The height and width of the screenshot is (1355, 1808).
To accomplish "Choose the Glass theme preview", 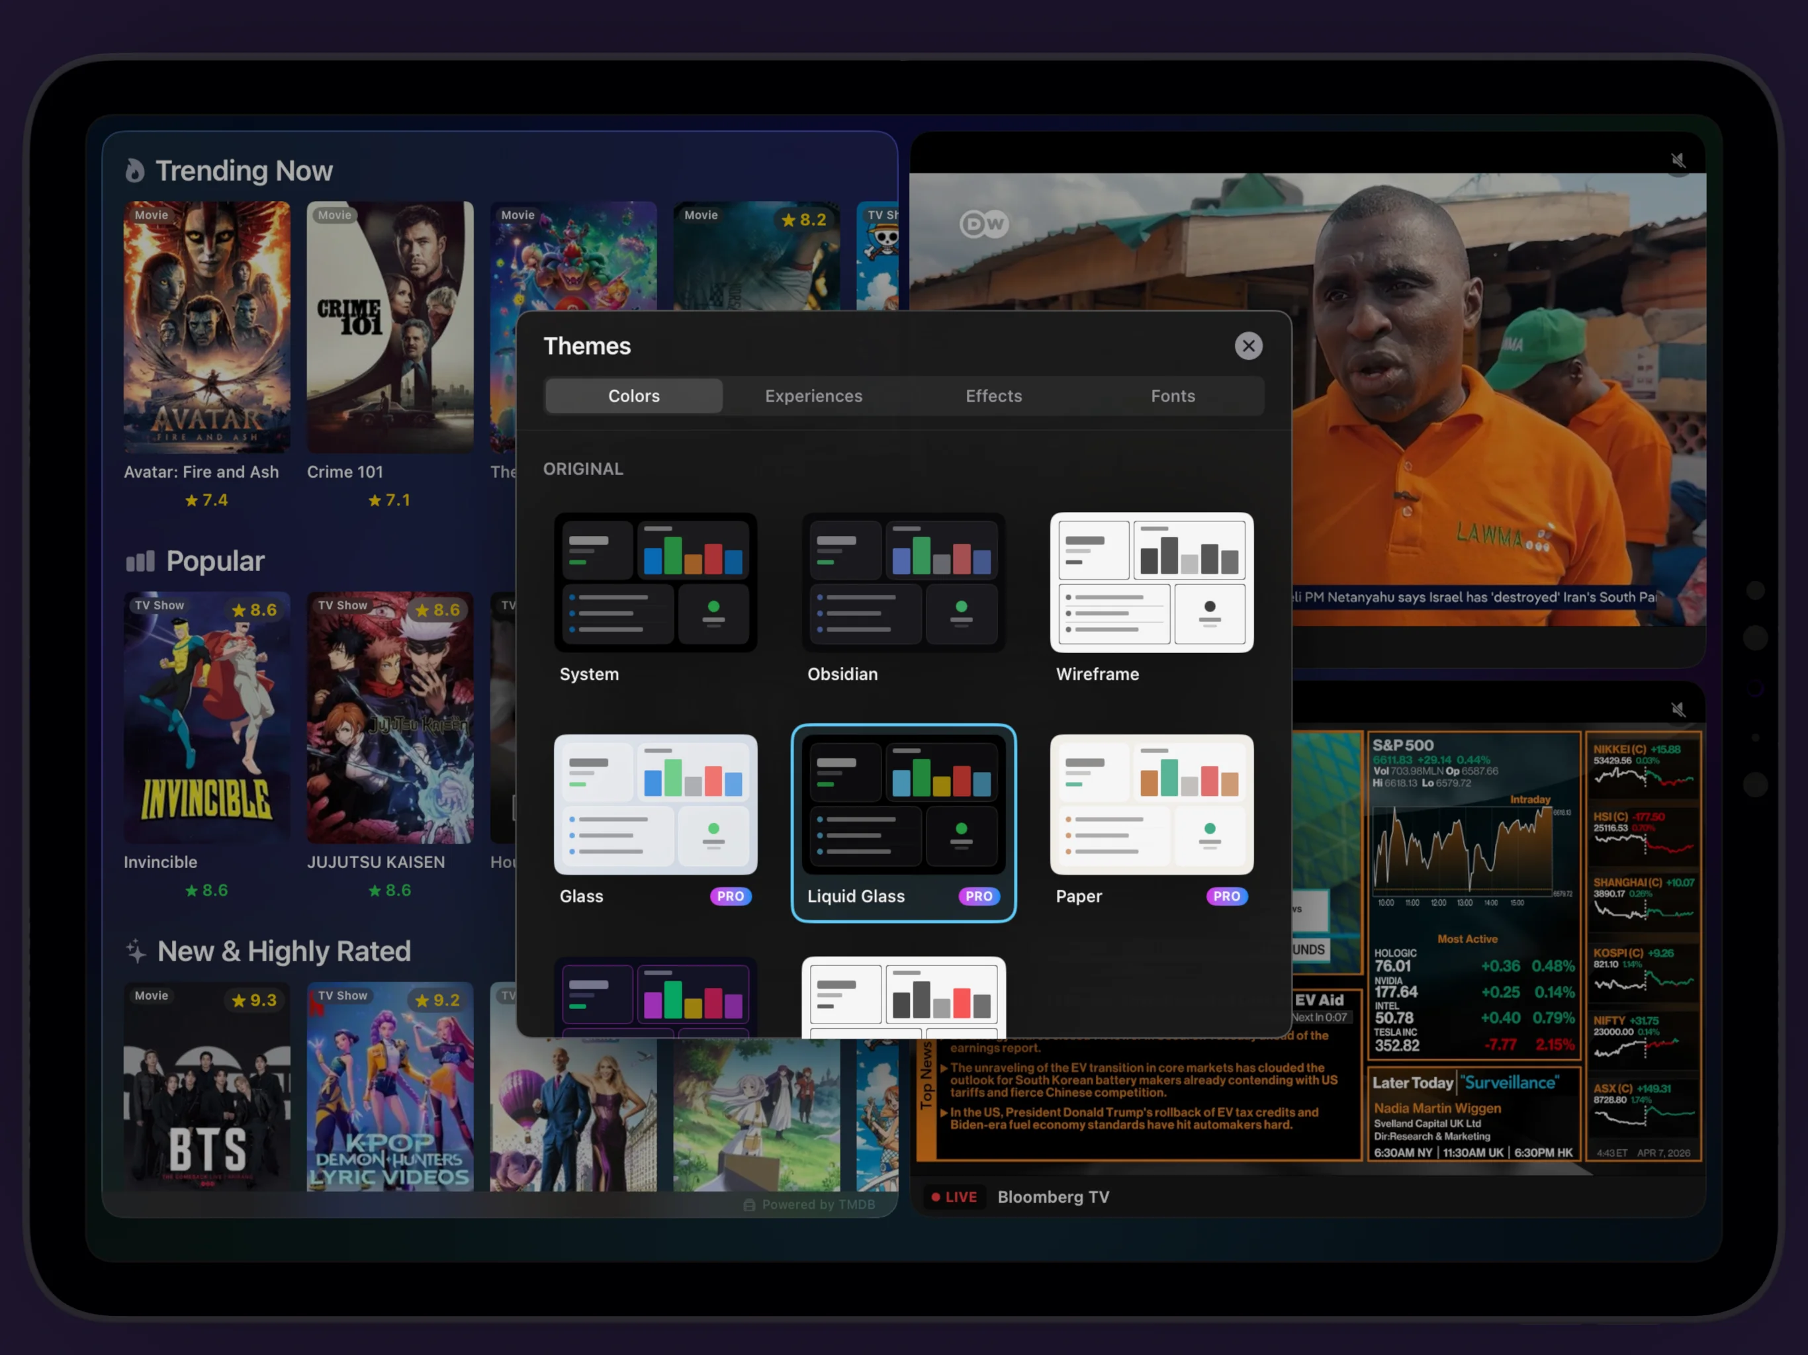I will 656,804.
